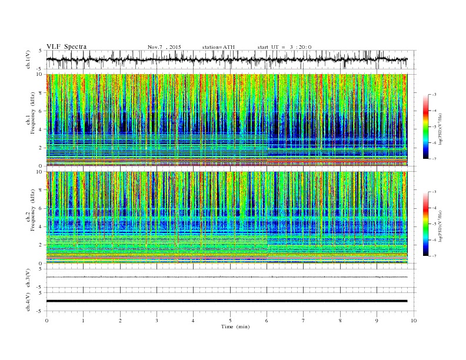Select the "ch.4(V)" axis label

point(28,302)
